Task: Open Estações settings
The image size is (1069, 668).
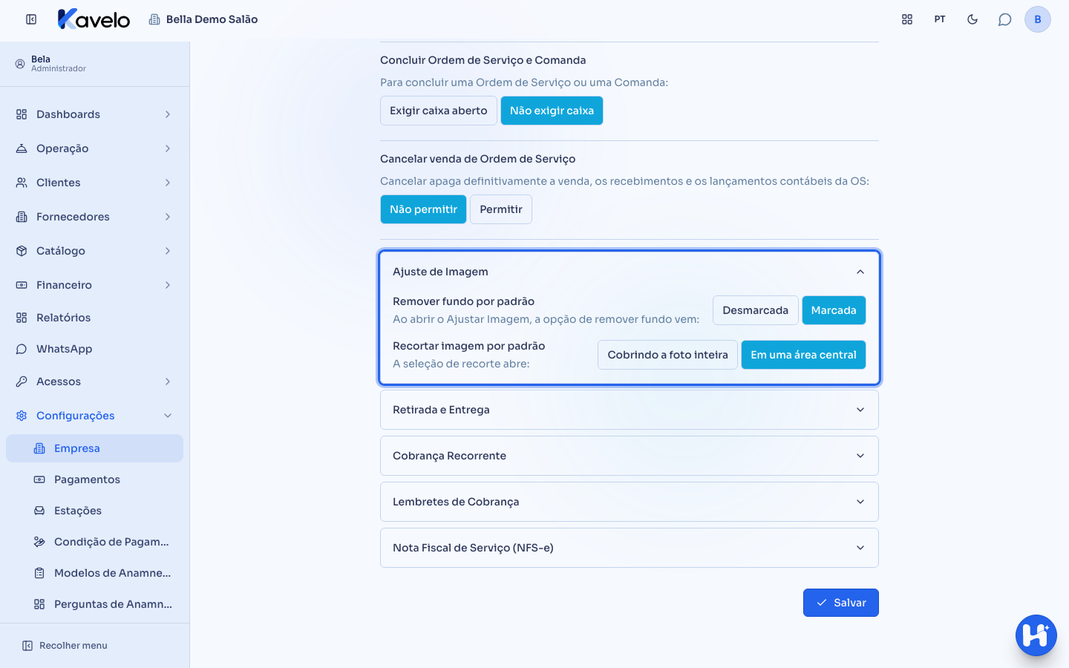Action: pyautogui.click(x=94, y=511)
